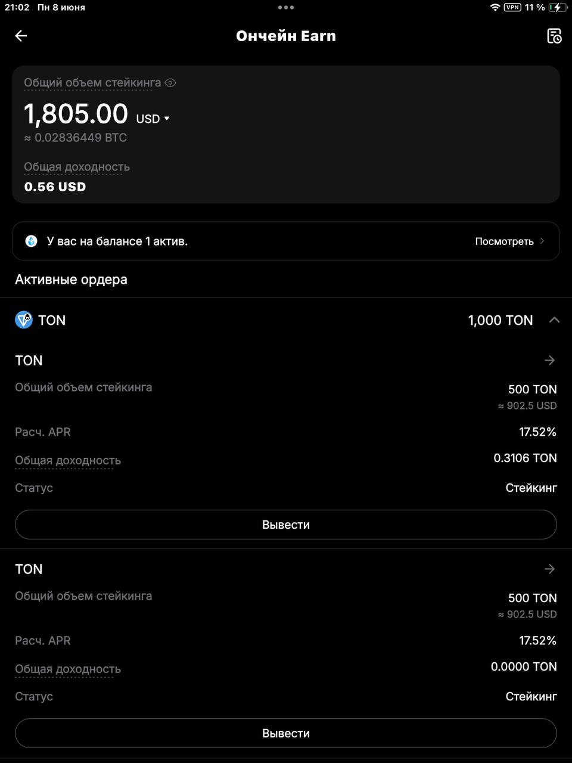Collapse the TON orders group chevron

pyautogui.click(x=554, y=320)
